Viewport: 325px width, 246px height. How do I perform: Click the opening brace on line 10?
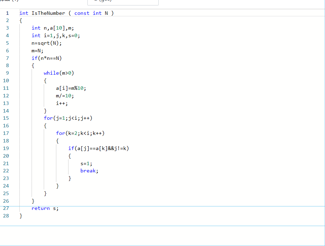tap(45, 81)
